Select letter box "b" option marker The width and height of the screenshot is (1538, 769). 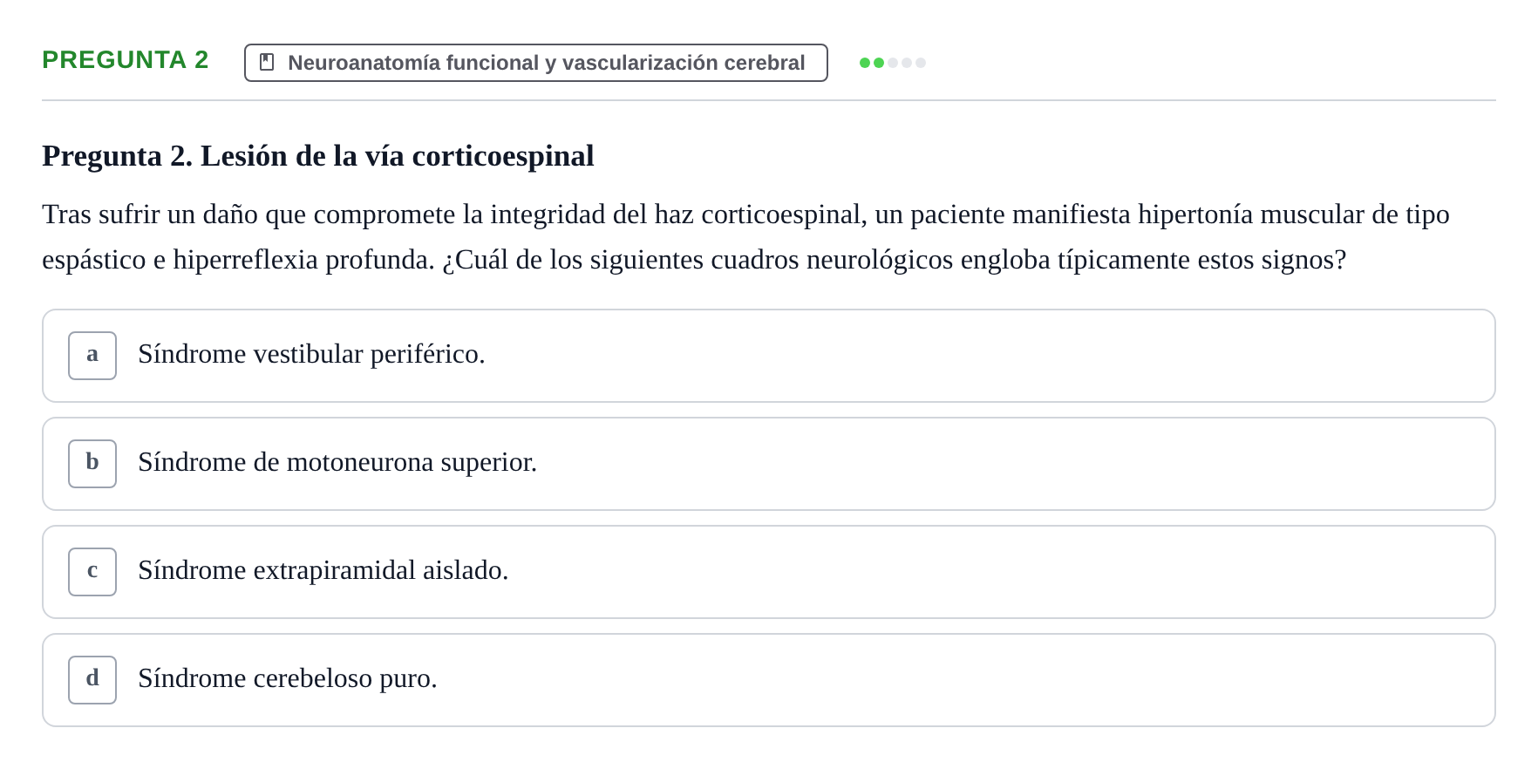(92, 464)
